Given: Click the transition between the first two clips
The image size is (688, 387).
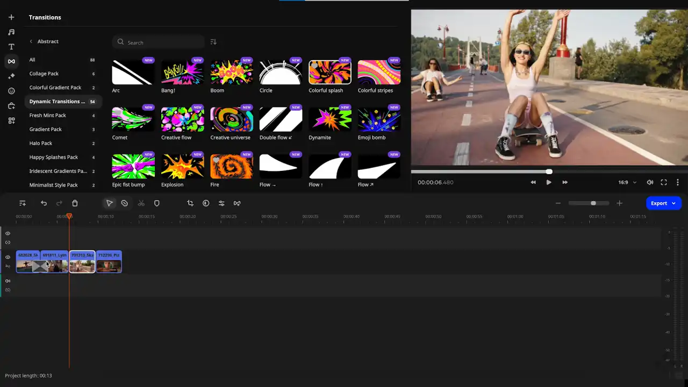Looking at the screenshot, I should click(x=40, y=266).
